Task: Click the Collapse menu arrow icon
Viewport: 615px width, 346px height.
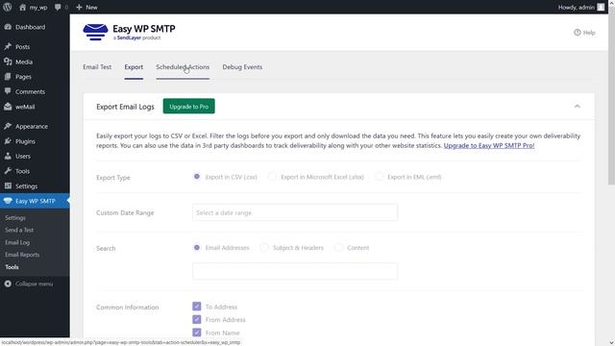Action: [8, 284]
